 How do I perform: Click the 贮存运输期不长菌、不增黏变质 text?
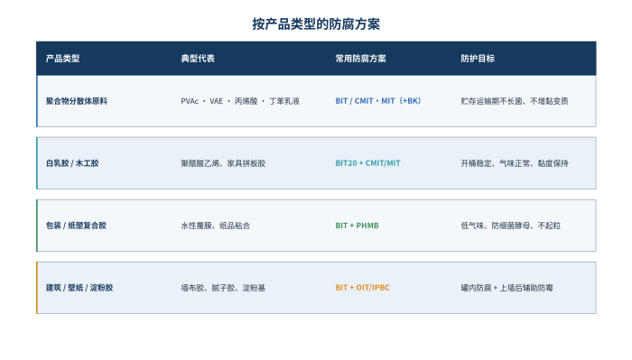point(515,101)
